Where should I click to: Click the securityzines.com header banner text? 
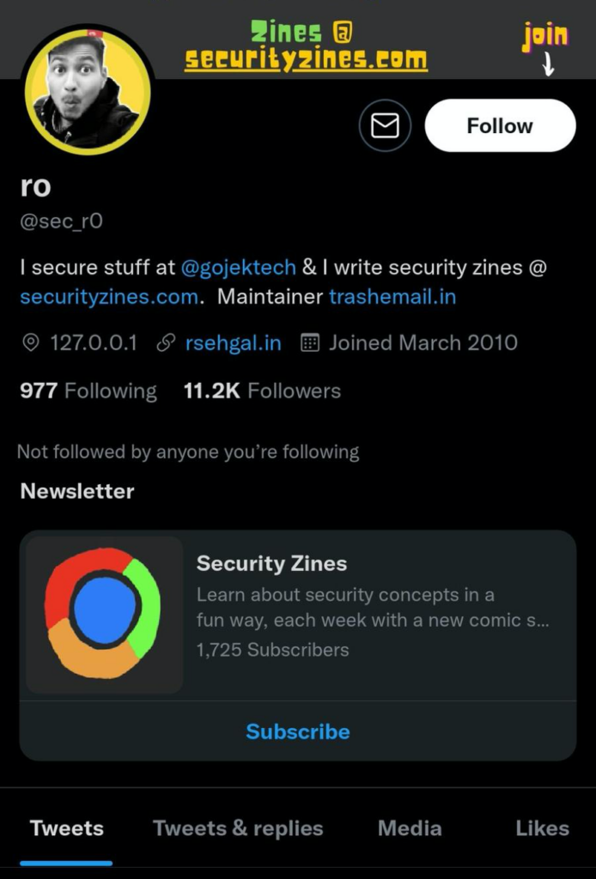pos(306,58)
